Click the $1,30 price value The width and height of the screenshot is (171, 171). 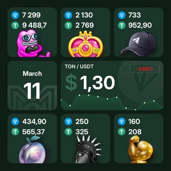90,83
